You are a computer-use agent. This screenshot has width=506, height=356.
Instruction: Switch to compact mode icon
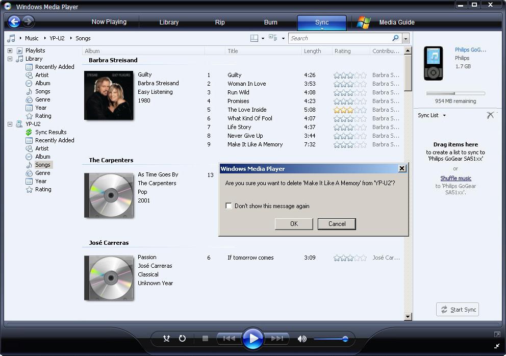click(x=497, y=346)
